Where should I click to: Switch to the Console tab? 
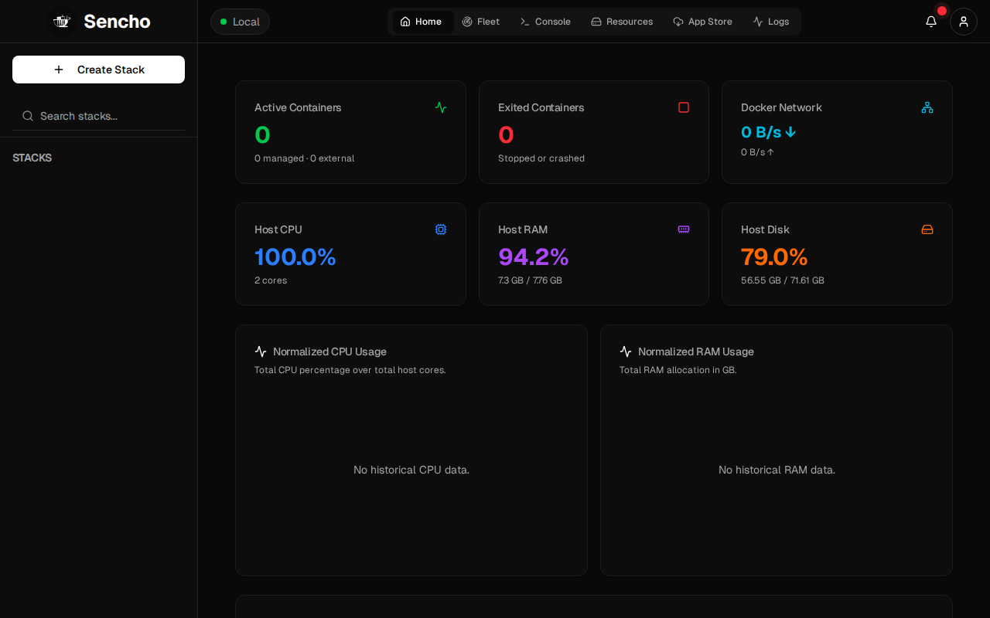coord(545,22)
